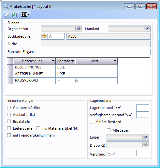Open the Mandant selection checkmark button

147,29
